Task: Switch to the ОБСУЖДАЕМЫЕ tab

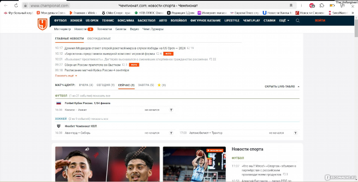Action: click(x=99, y=38)
